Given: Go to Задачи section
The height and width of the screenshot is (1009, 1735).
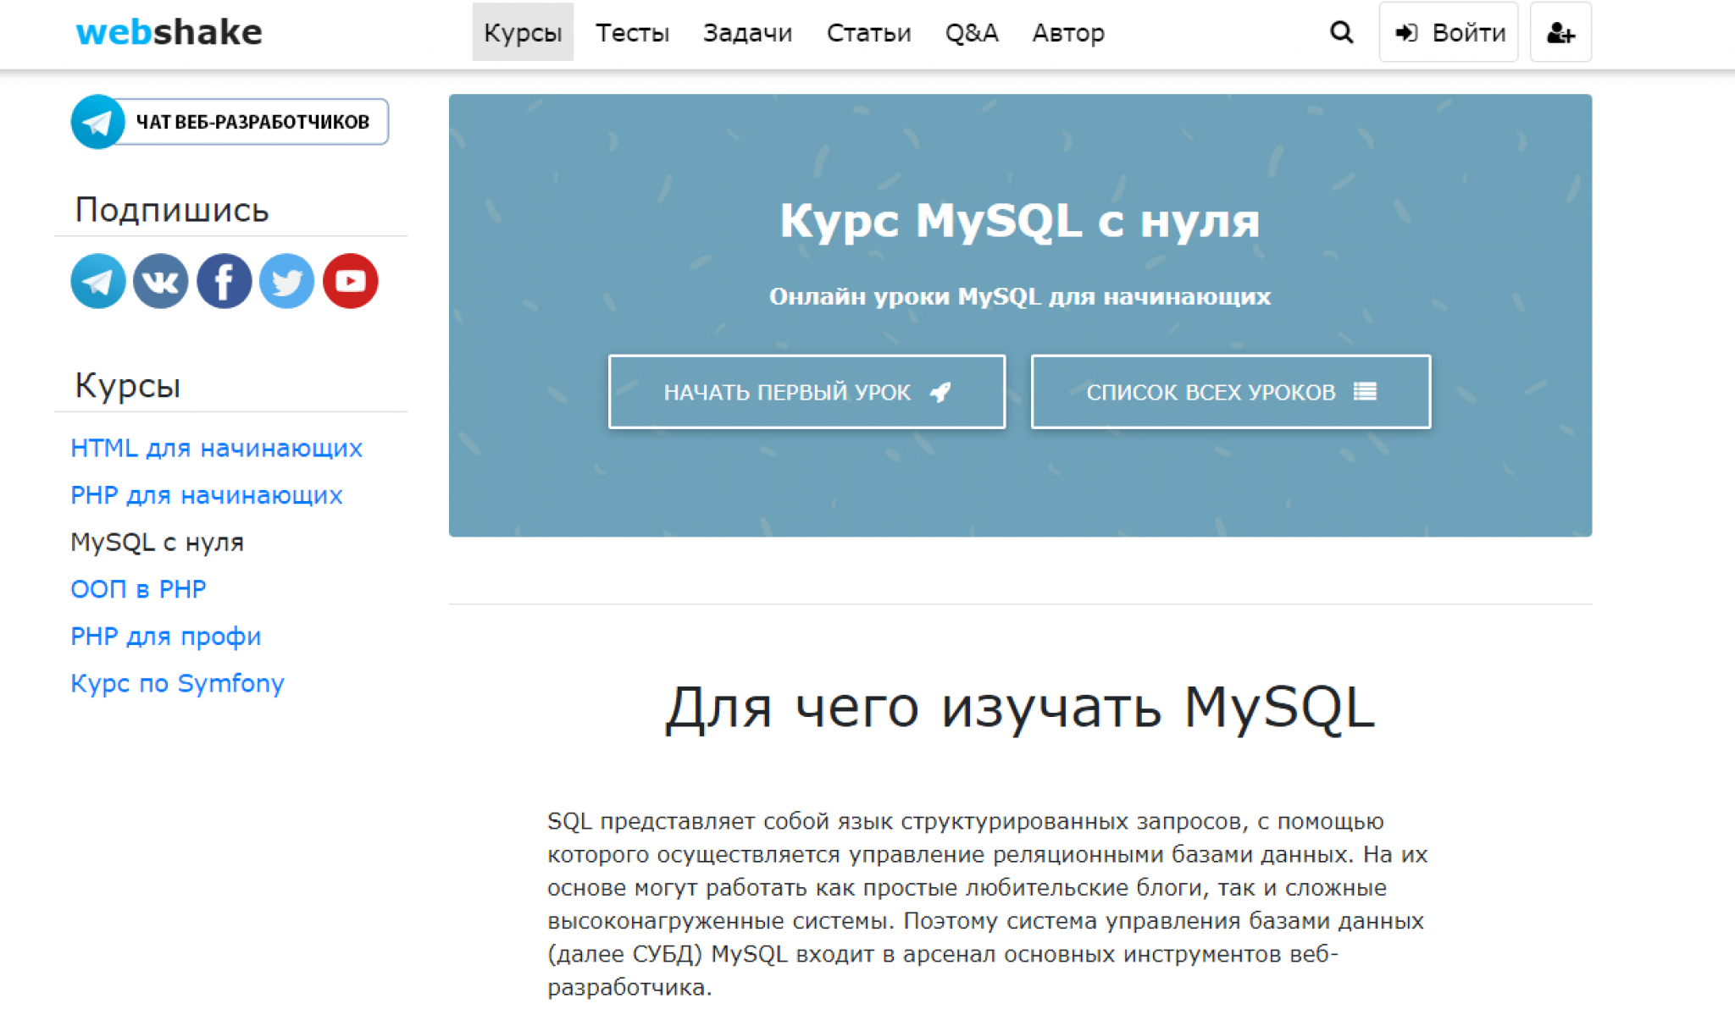Looking at the screenshot, I should point(747,33).
